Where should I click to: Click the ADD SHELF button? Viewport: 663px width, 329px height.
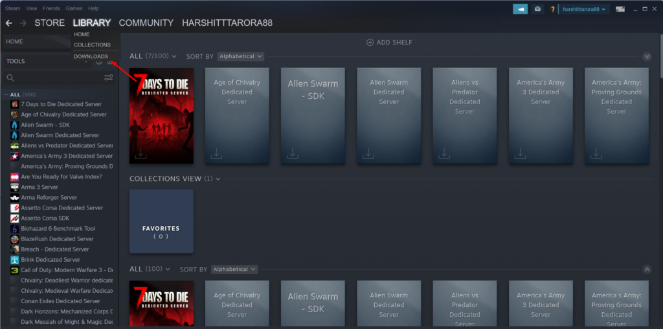pos(389,42)
